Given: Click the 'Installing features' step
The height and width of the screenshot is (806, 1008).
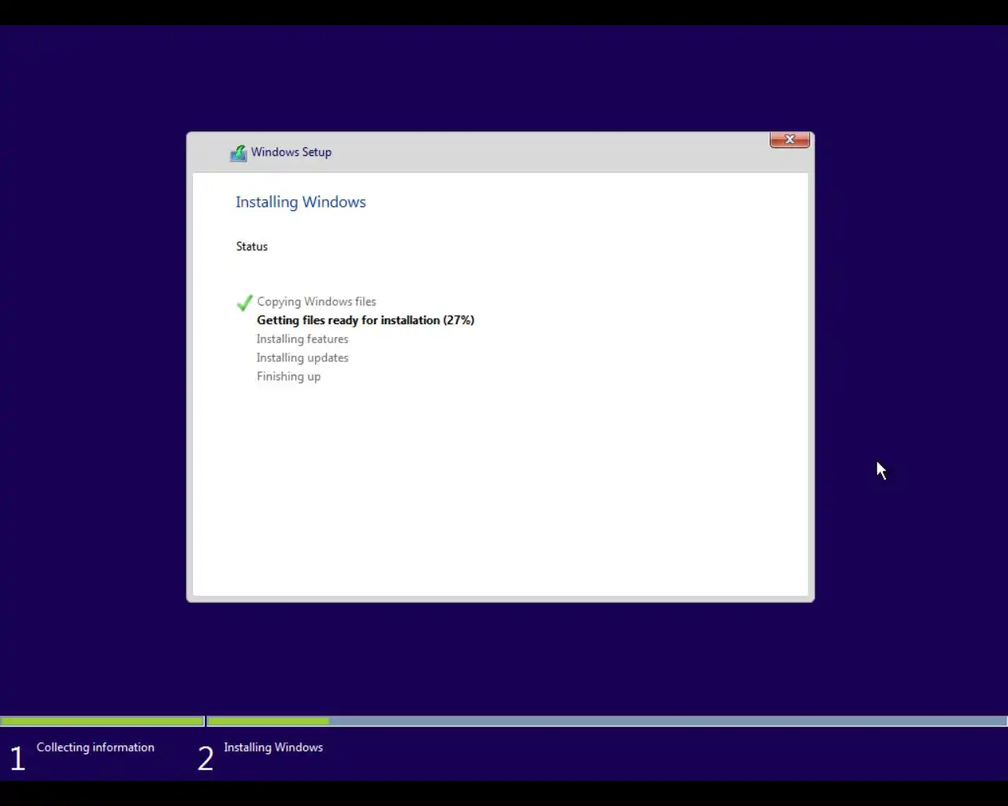Looking at the screenshot, I should [302, 339].
